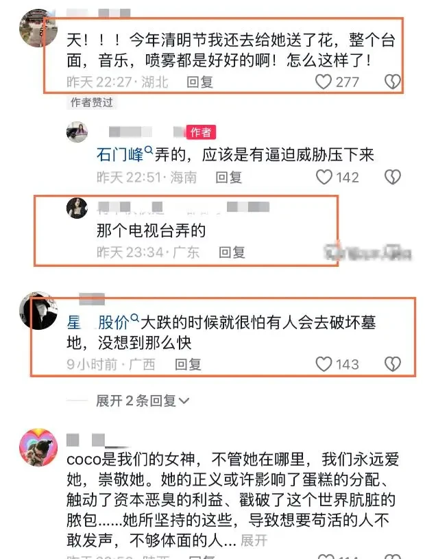Dislike the Hubei comment with broken heart
Image resolution: width=425 pixels, height=559 pixels.
pos(393,82)
